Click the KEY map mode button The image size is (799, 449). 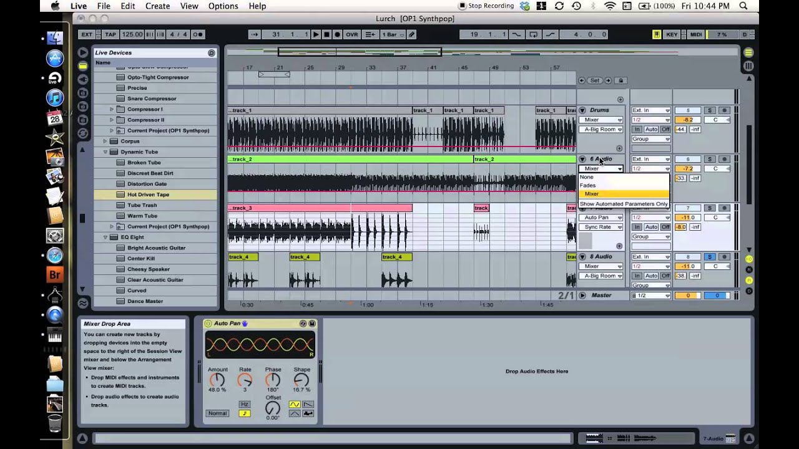click(672, 34)
